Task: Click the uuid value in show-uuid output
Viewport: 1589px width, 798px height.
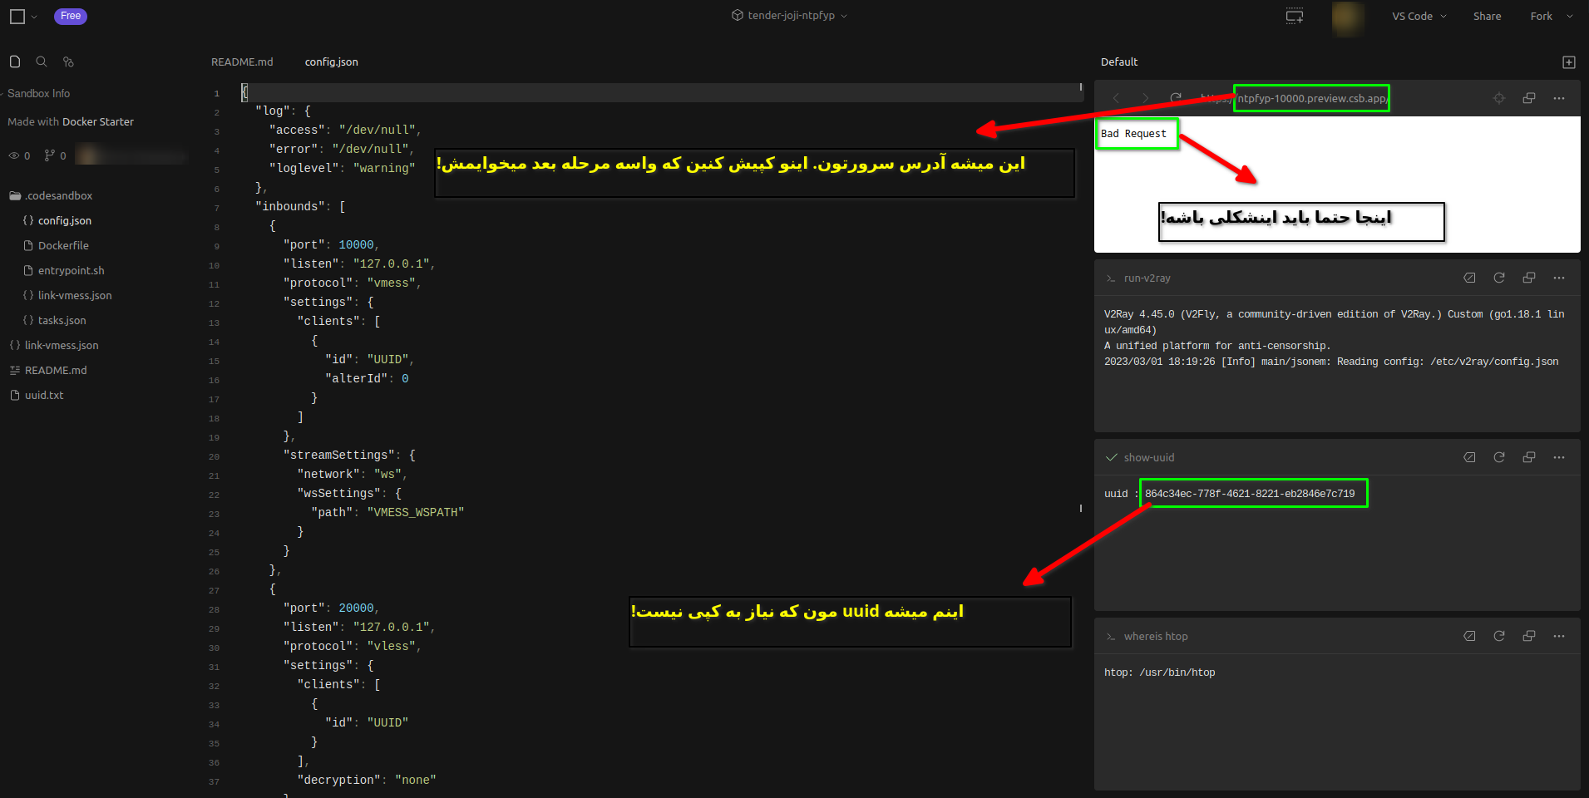Action: click(x=1250, y=494)
